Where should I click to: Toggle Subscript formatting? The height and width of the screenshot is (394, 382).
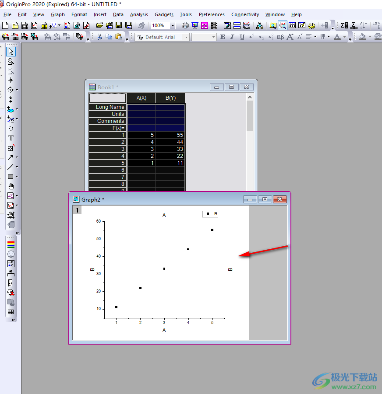(x=261, y=37)
